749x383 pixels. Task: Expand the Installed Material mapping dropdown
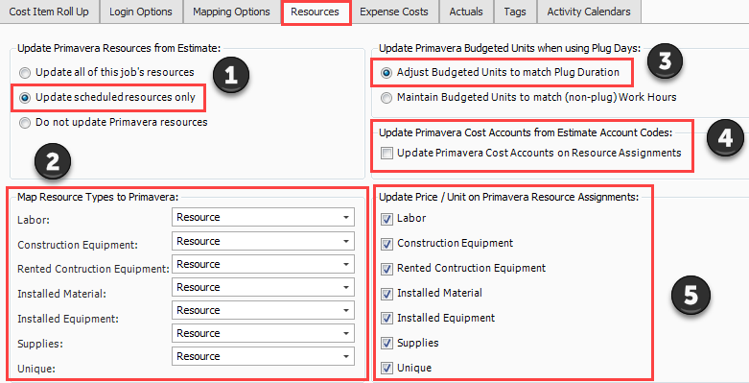tap(263, 287)
